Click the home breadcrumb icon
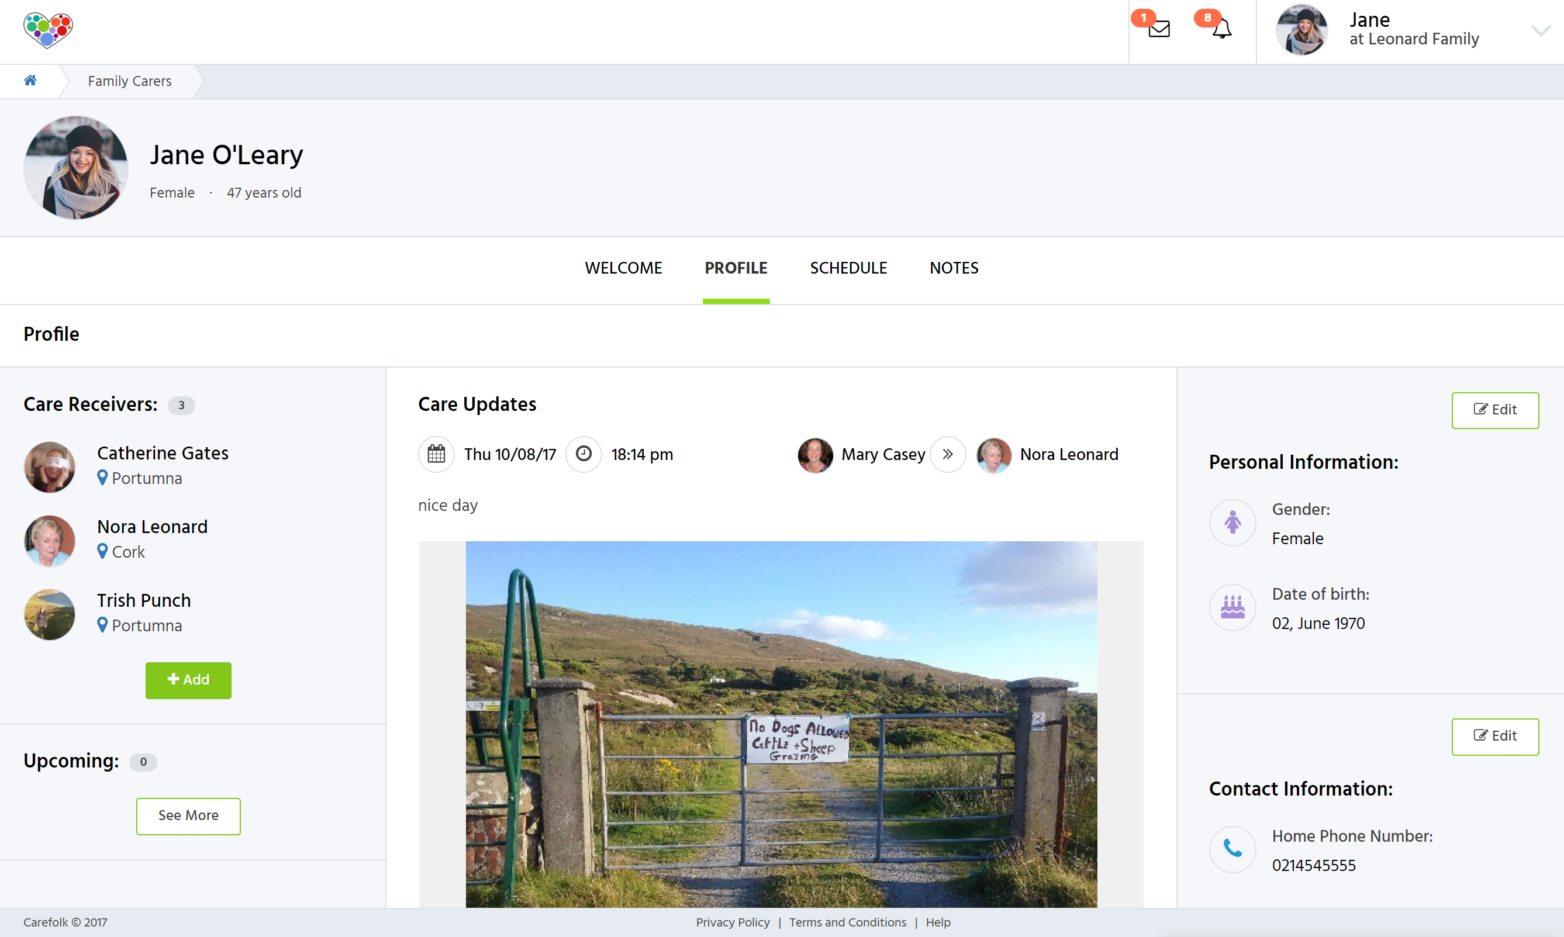This screenshot has width=1564, height=937. tap(30, 80)
